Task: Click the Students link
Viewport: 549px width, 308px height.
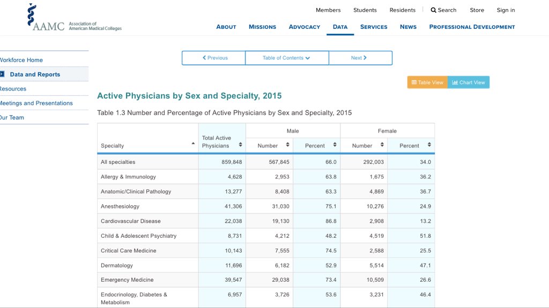Action: coord(365,10)
